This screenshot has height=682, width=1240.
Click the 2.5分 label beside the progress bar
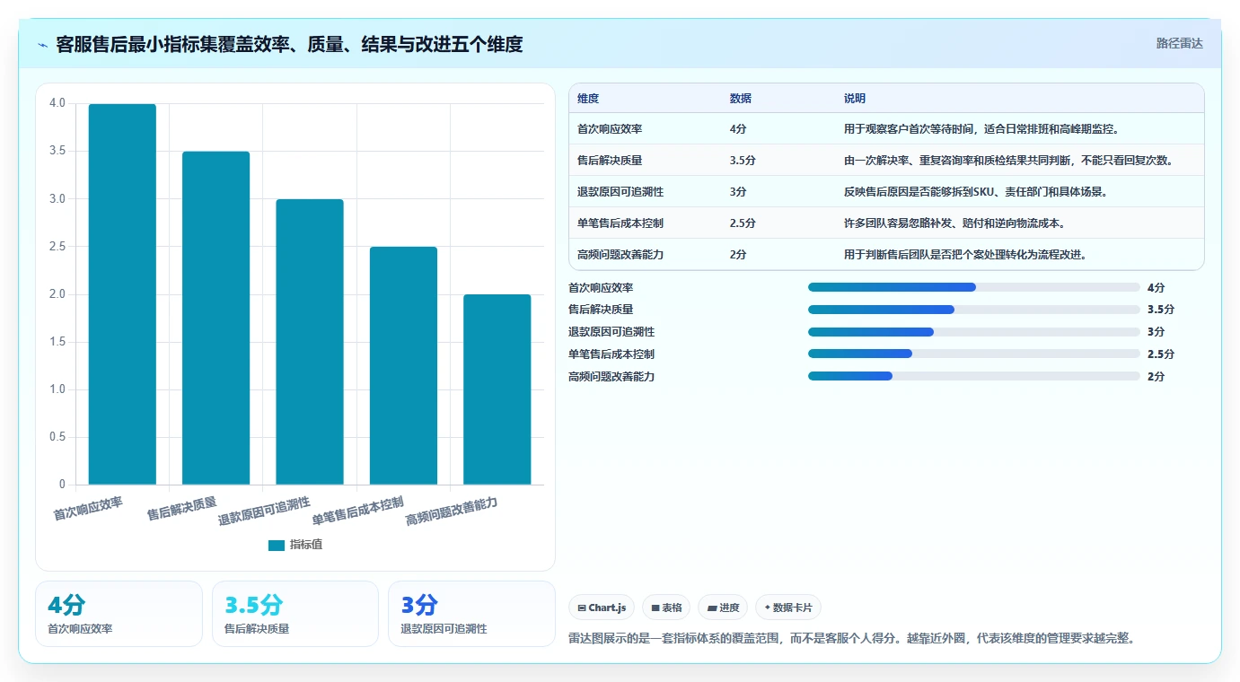pyautogui.click(x=1160, y=354)
